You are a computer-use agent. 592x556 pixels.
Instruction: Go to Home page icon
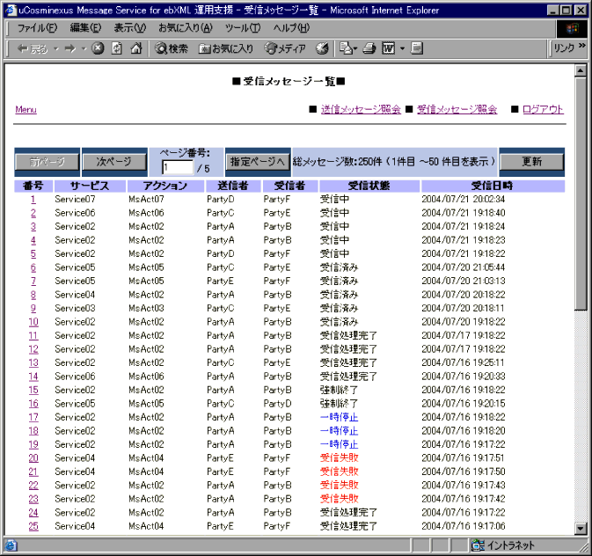click(x=136, y=48)
